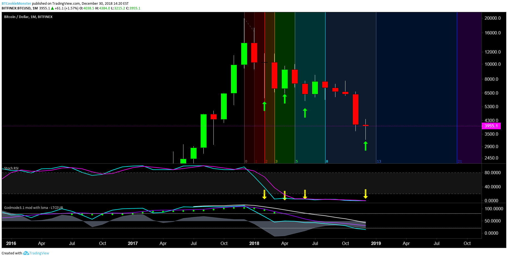Click the 100.0000 Godmode axis value
Viewport: 508px width, 258px height.
[494, 209]
